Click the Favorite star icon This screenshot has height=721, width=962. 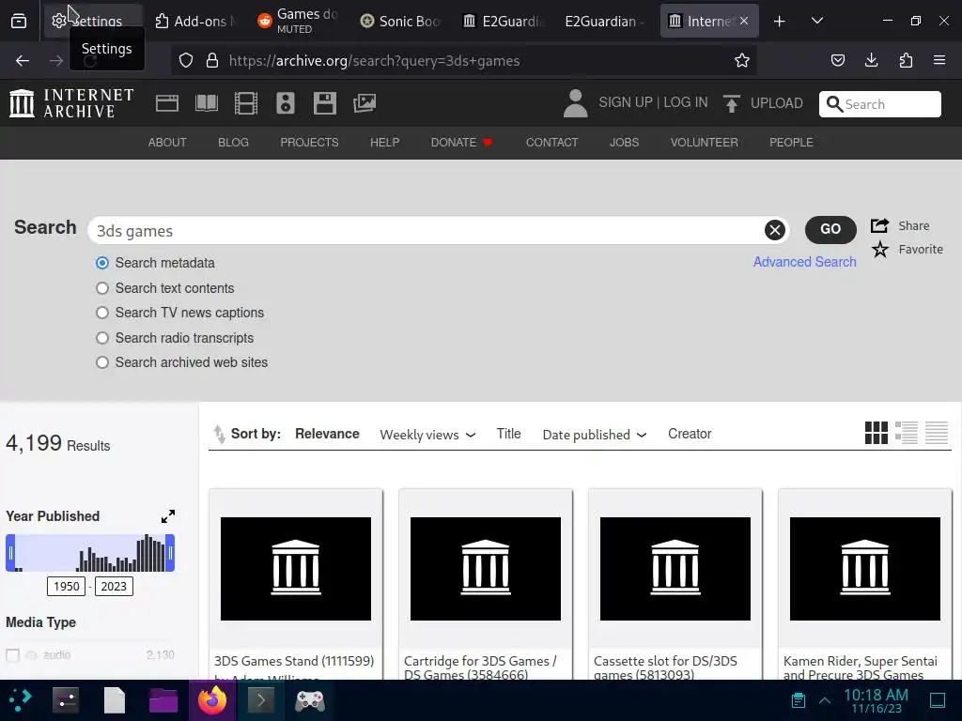(x=879, y=250)
